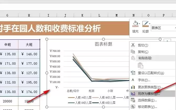
Task: Click the Select Data table icon
Action: [x=133, y=100]
